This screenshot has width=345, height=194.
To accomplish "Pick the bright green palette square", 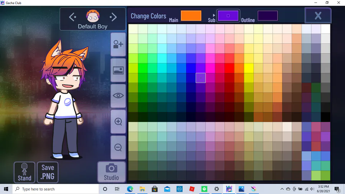I will (143, 68).
